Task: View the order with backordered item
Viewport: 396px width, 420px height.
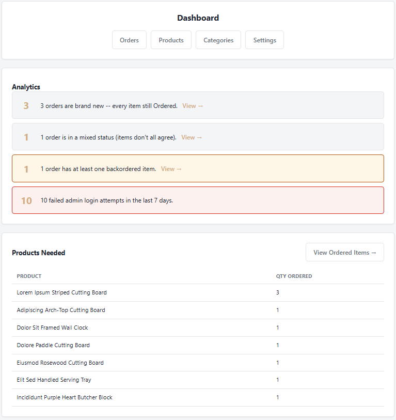Action: point(171,169)
